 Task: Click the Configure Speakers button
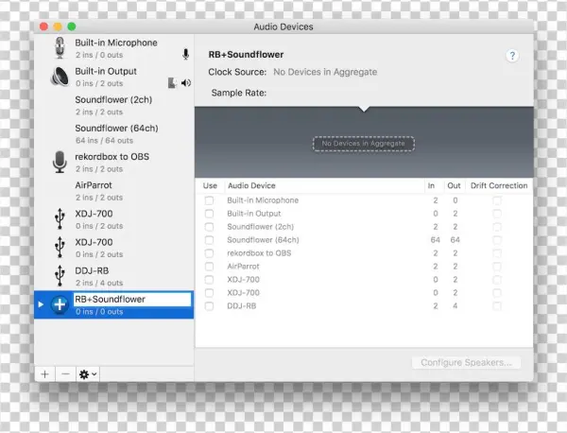point(466,362)
